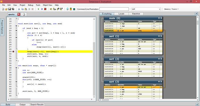Follow pointer icon in sort (3) arr row
The width and height of the screenshot is (200, 106).
(161, 87)
